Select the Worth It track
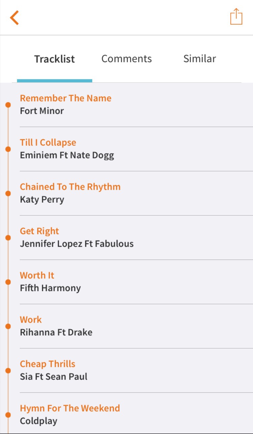 (x=37, y=275)
